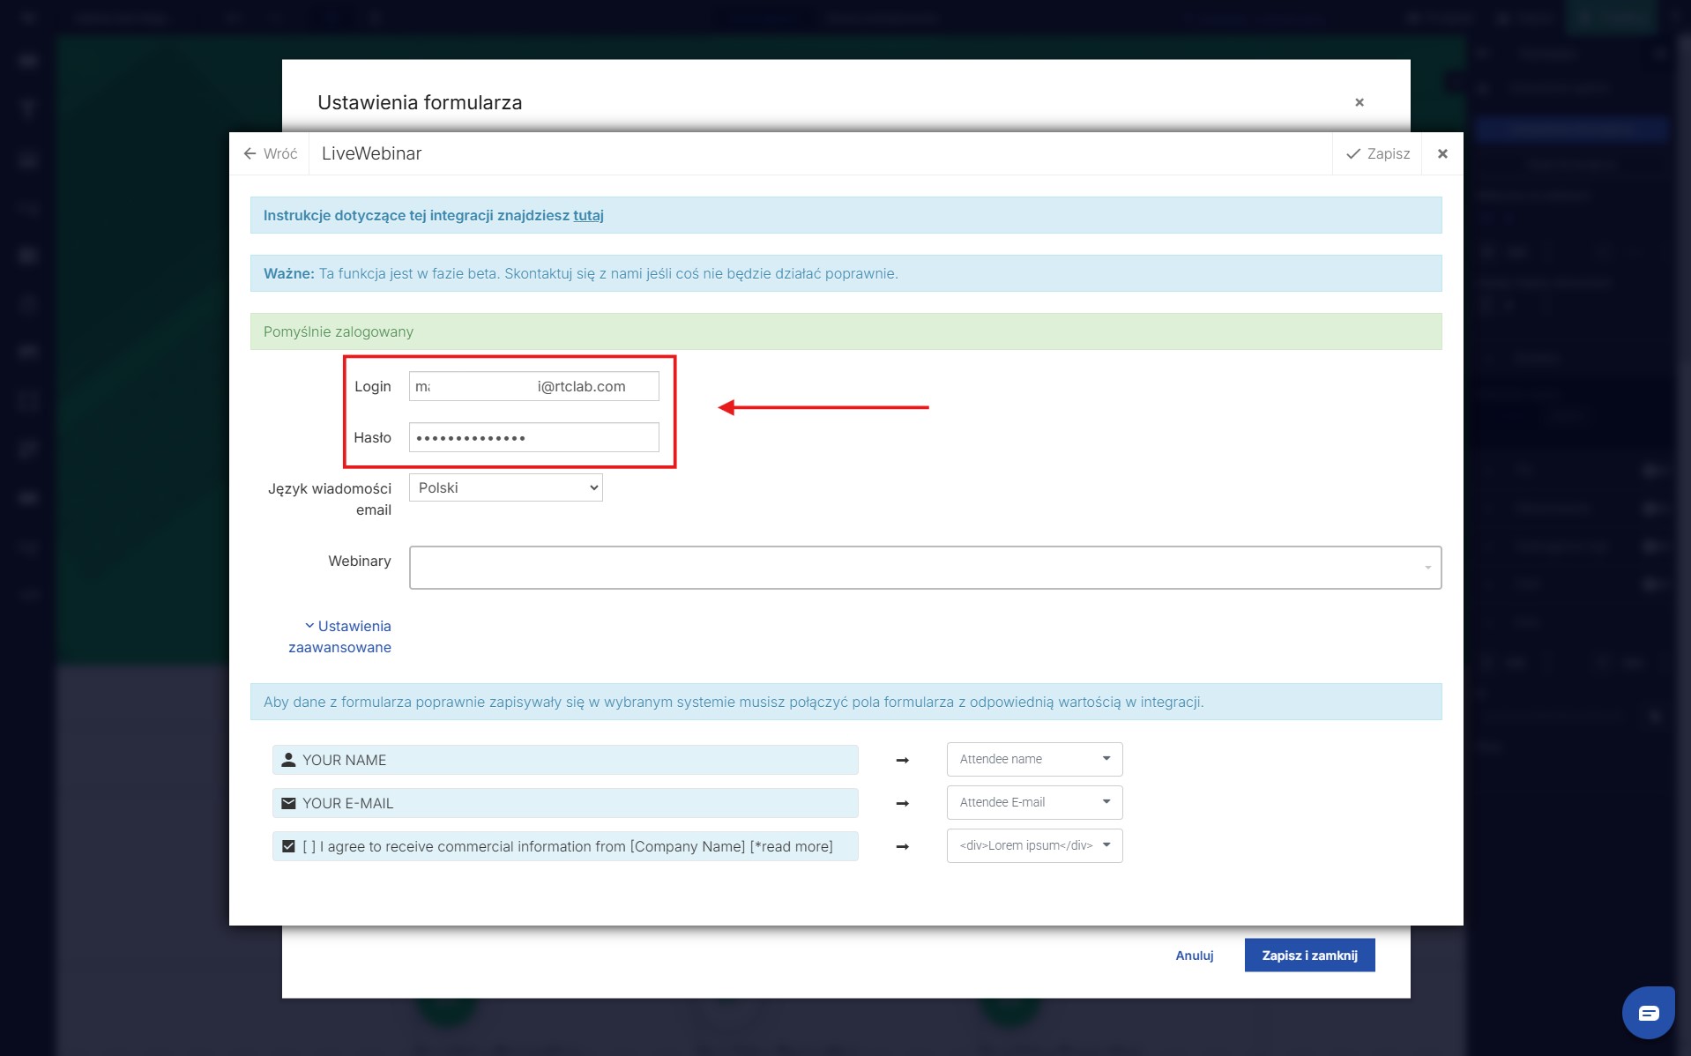Click the arrow icon next to YOUR NAME mapping

pos(902,760)
